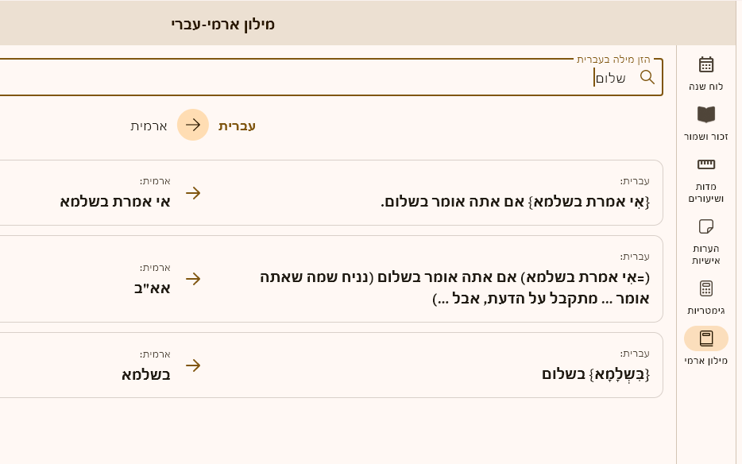742x464 pixels.
Task: Open the calendar (לוח שנה) sidebar icon
Action: [705, 65]
